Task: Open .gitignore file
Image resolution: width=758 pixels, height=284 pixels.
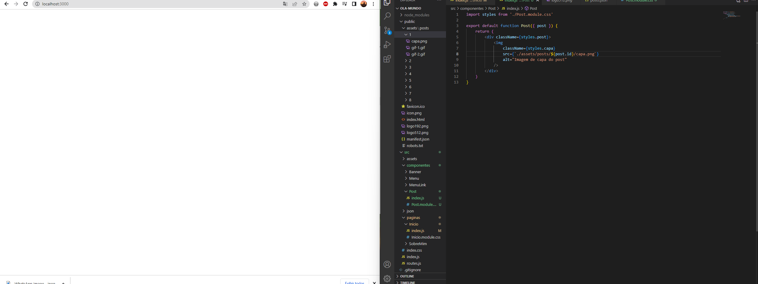Action: (x=420, y=270)
